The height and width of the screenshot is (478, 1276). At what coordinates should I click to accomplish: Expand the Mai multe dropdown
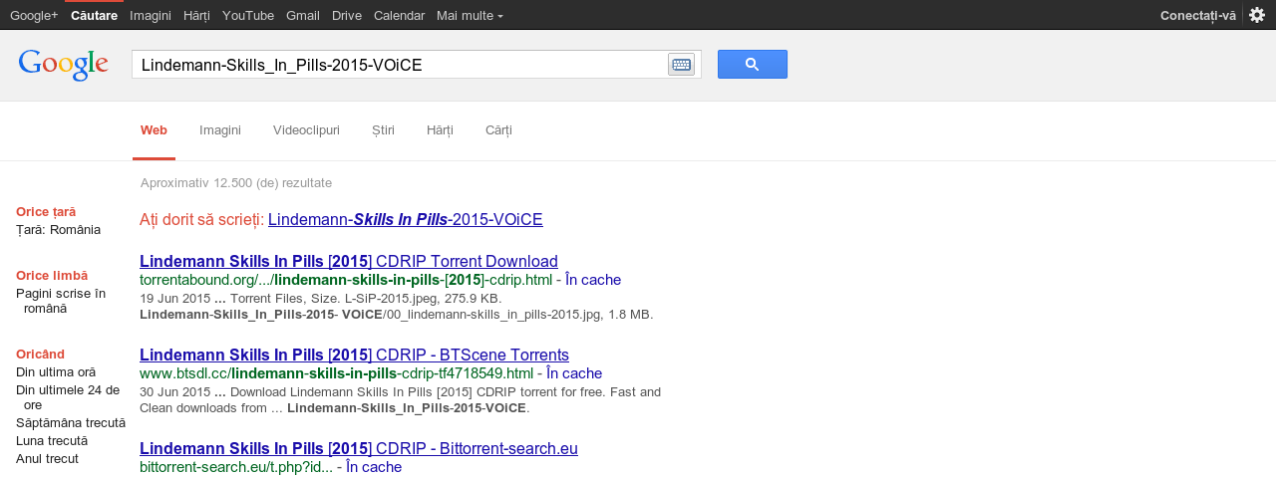click(470, 15)
